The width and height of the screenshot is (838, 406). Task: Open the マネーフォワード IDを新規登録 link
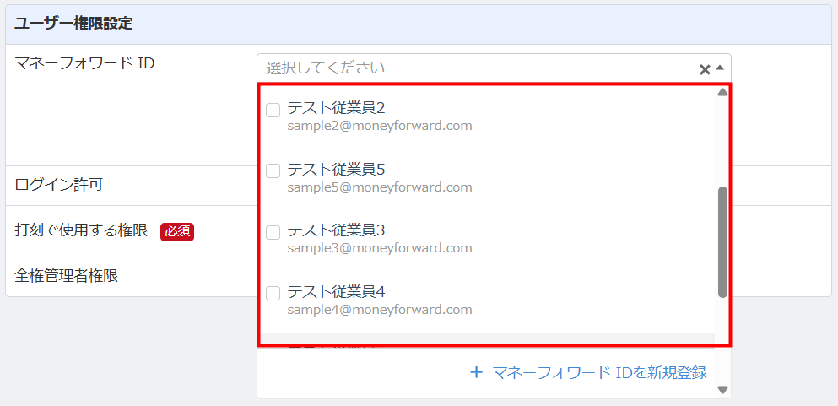pos(599,372)
